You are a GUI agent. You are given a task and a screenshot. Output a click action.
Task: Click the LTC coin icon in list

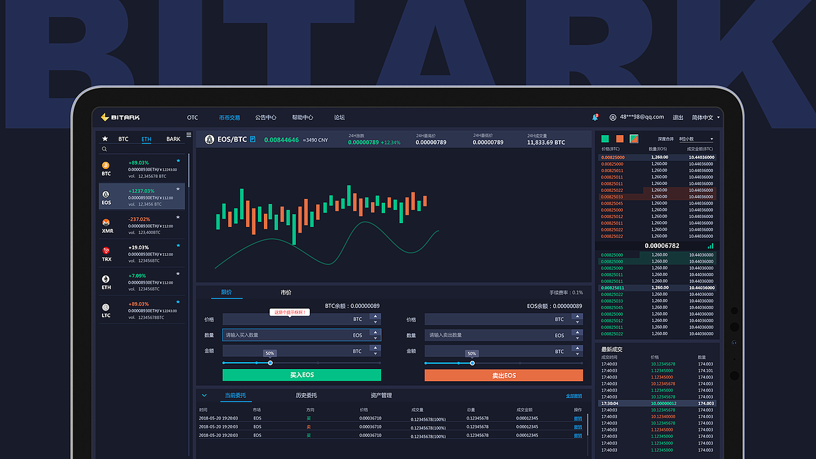(106, 307)
